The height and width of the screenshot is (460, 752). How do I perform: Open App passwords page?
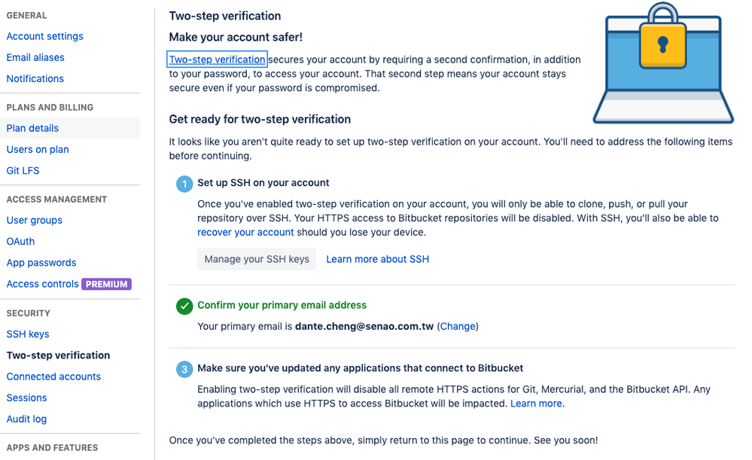pos(41,263)
